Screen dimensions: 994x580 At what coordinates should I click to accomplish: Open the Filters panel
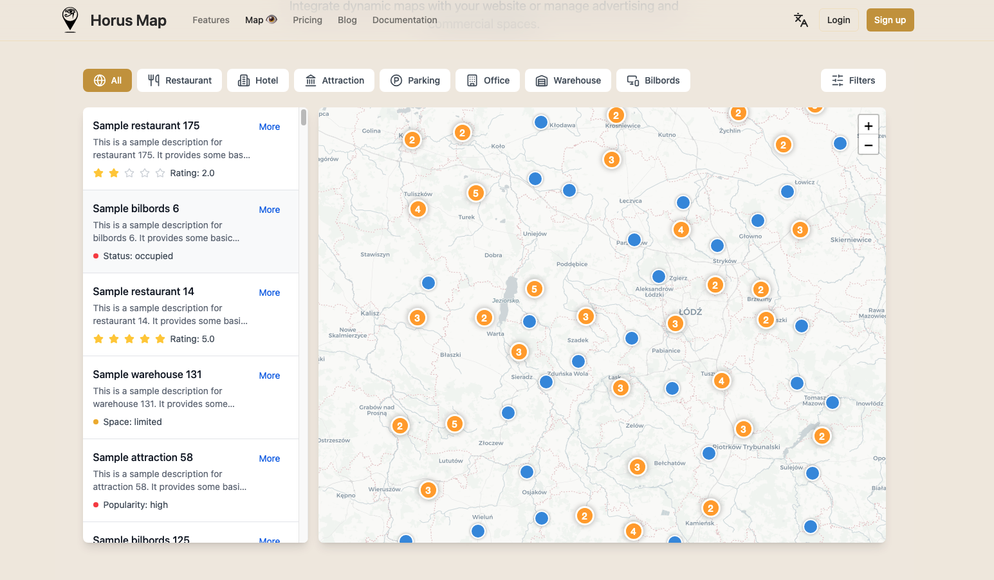[853, 80]
